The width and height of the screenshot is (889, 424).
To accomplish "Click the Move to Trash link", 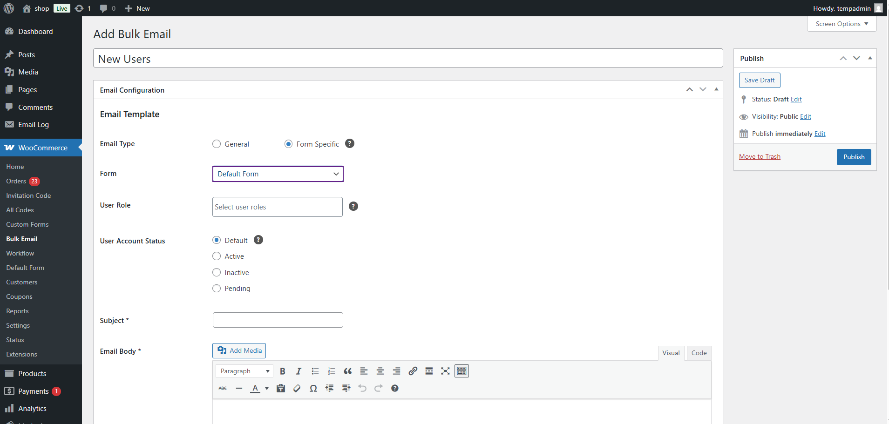I will pyautogui.click(x=760, y=157).
